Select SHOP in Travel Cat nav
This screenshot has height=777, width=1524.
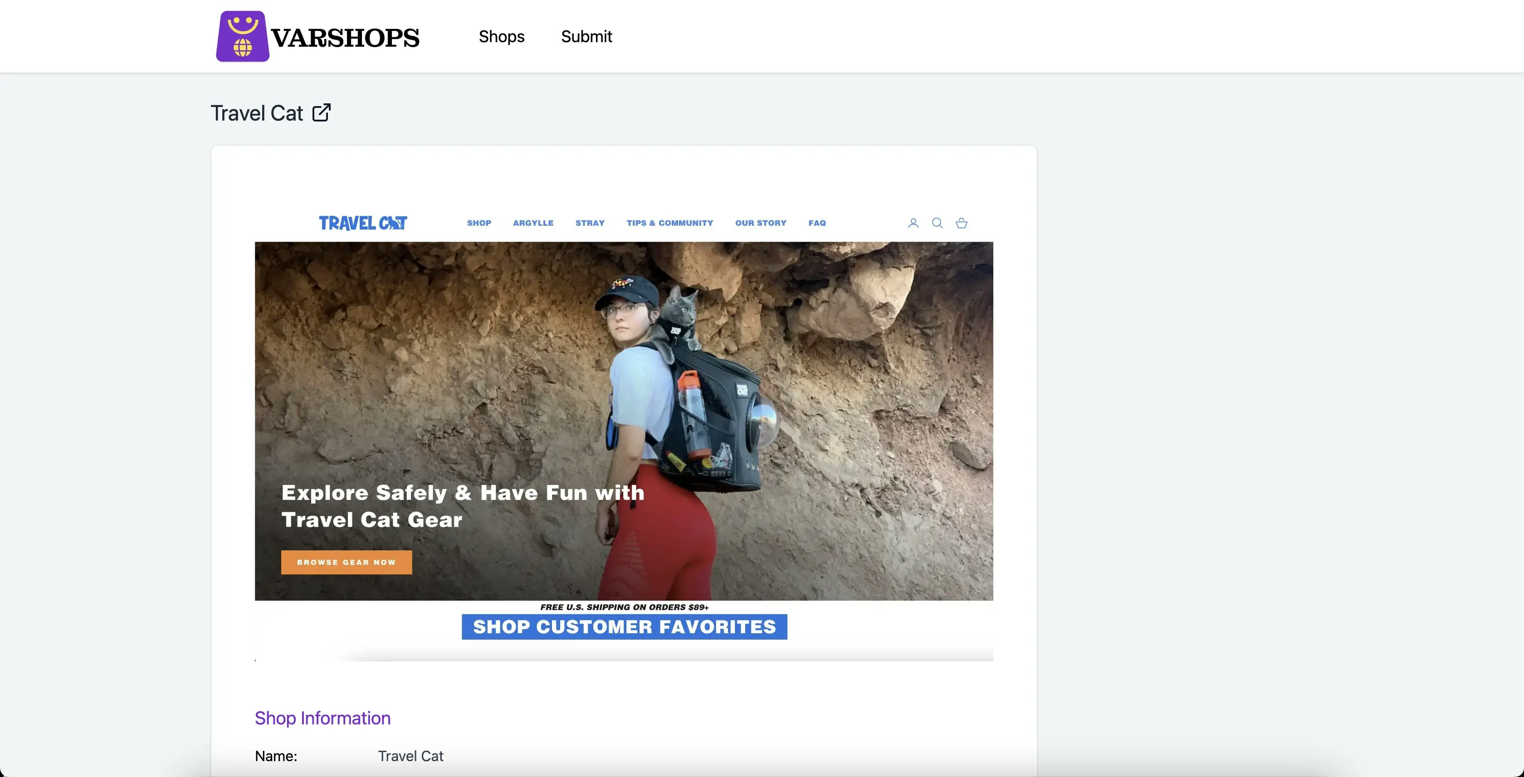pyautogui.click(x=479, y=223)
